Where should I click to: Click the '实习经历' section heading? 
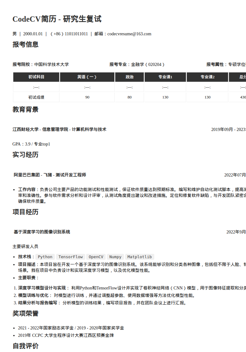pyautogui.click(x=25, y=155)
